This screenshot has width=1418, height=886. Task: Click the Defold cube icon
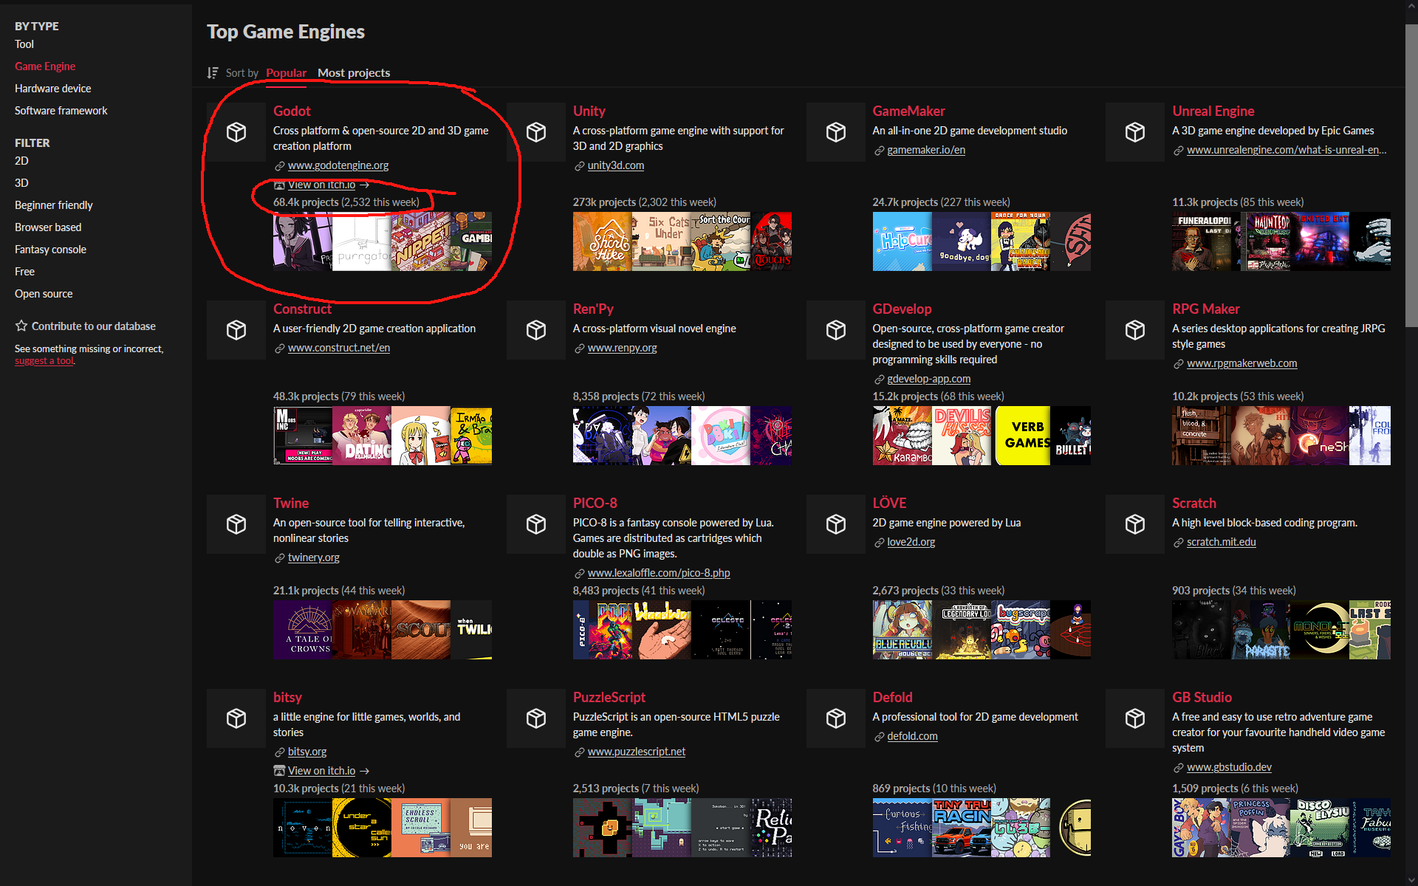836,718
